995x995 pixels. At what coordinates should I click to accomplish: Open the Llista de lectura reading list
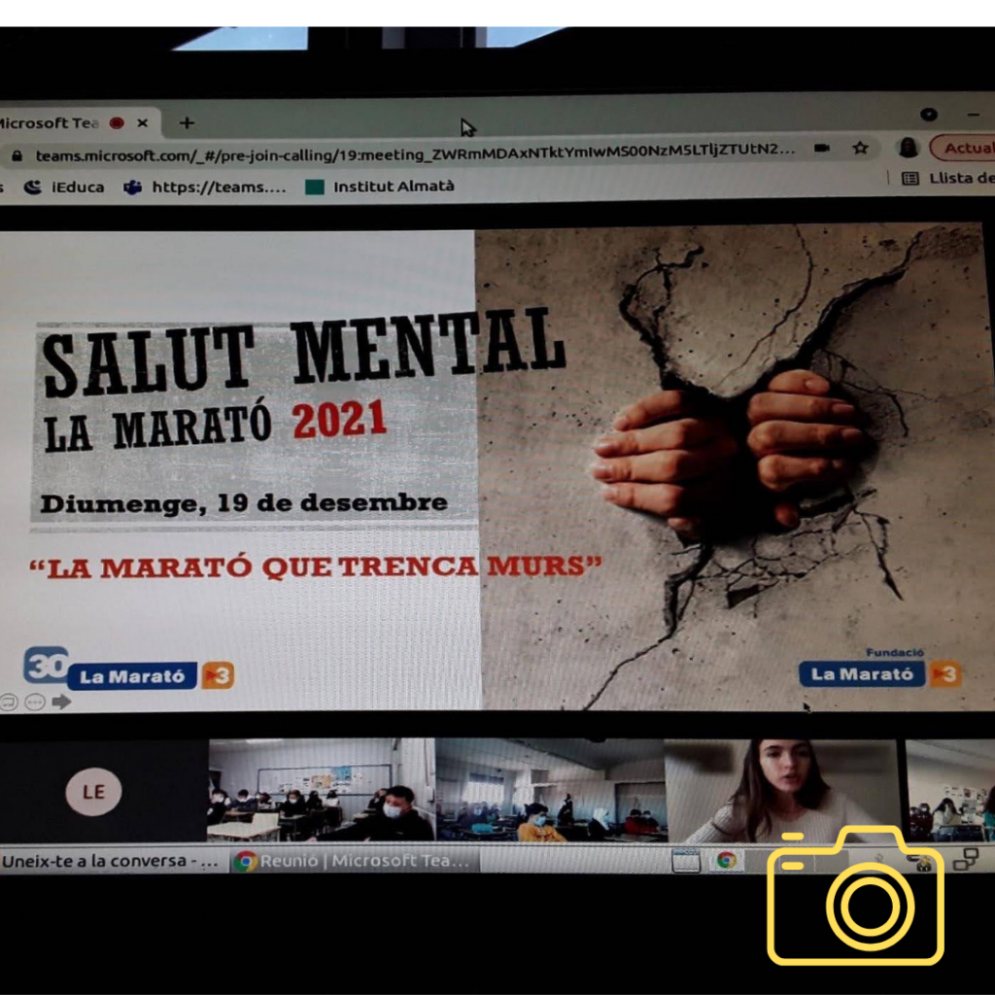click(x=947, y=178)
